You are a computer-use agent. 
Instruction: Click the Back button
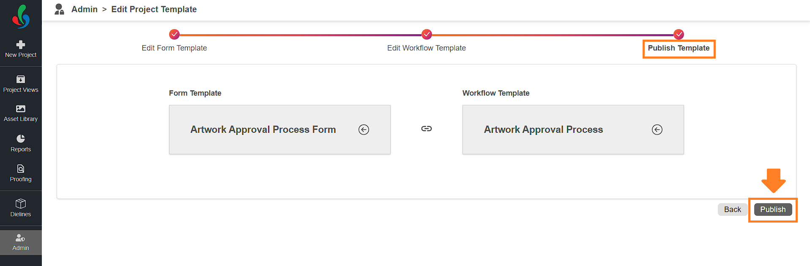point(732,210)
